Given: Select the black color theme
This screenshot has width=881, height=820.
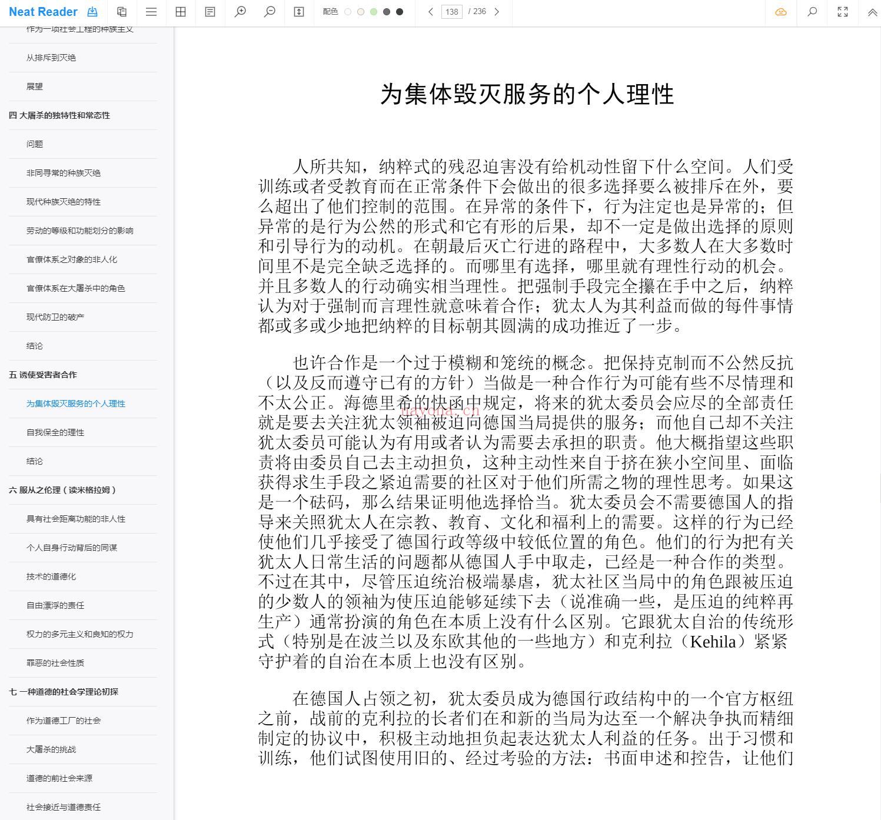Looking at the screenshot, I should (x=400, y=12).
